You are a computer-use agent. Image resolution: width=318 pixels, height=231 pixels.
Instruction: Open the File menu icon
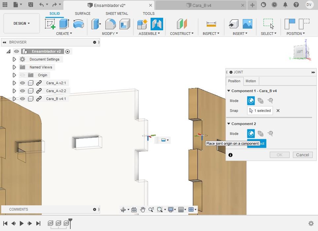point(16,5)
